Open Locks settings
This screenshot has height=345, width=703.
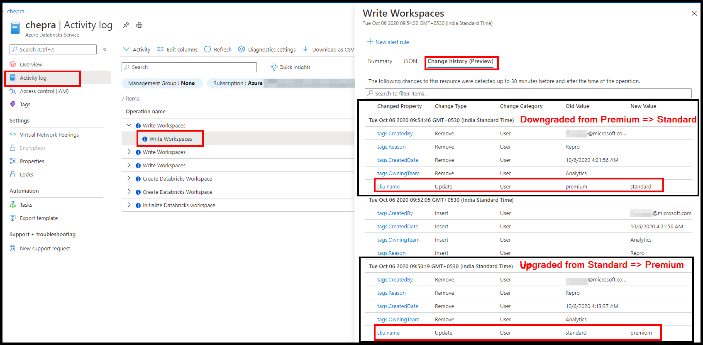(27, 174)
